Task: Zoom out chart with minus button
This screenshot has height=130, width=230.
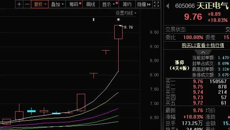Action: pos(27,4)
